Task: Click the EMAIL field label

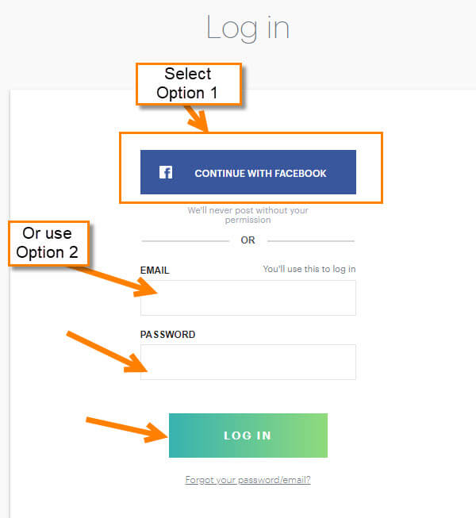Action: coord(155,271)
